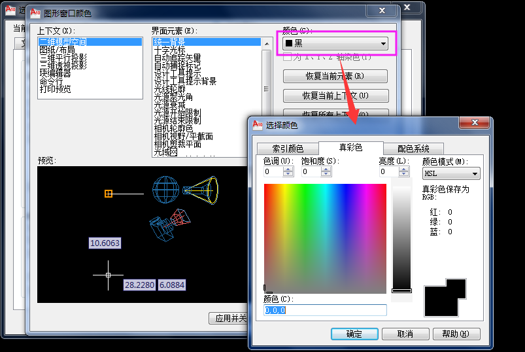525x352 pixels.
Task: Select 设计工具提示 interface element
Action: (177, 73)
